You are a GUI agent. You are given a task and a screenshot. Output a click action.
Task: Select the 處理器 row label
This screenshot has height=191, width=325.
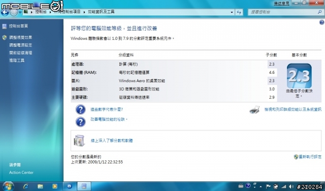pos(78,64)
